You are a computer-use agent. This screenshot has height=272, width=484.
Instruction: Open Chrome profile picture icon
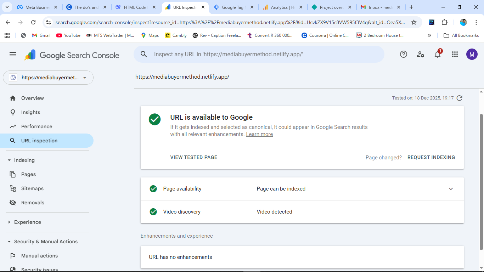coord(463,22)
